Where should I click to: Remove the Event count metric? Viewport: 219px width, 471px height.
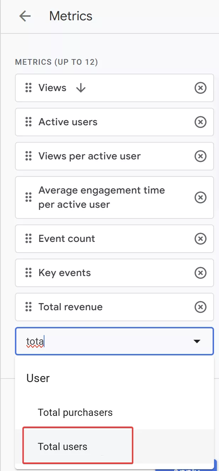201,239
